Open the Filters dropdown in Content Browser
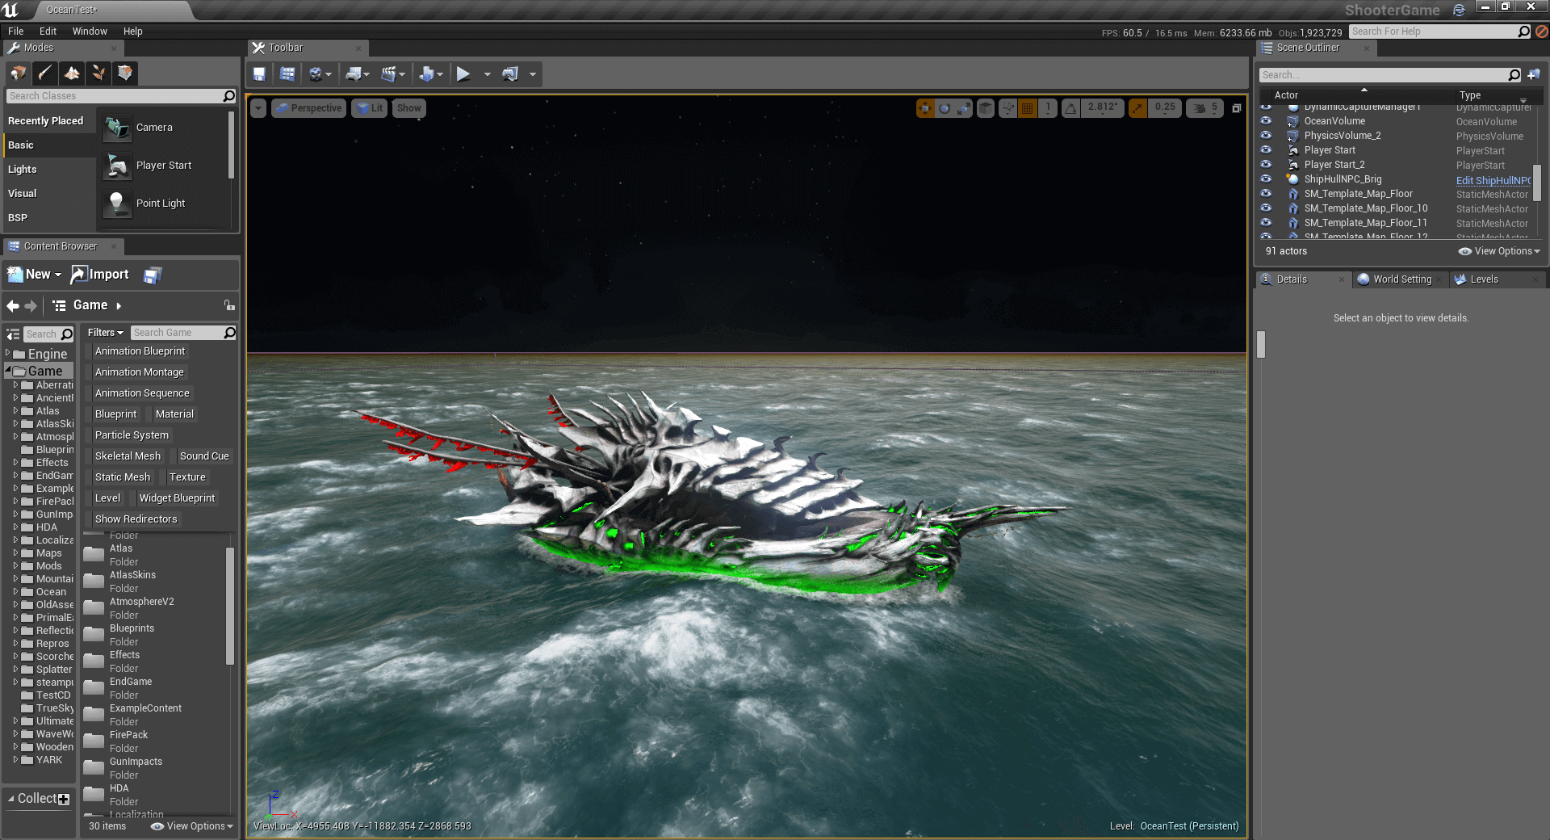Viewport: 1550px width, 840px height. pyautogui.click(x=105, y=333)
